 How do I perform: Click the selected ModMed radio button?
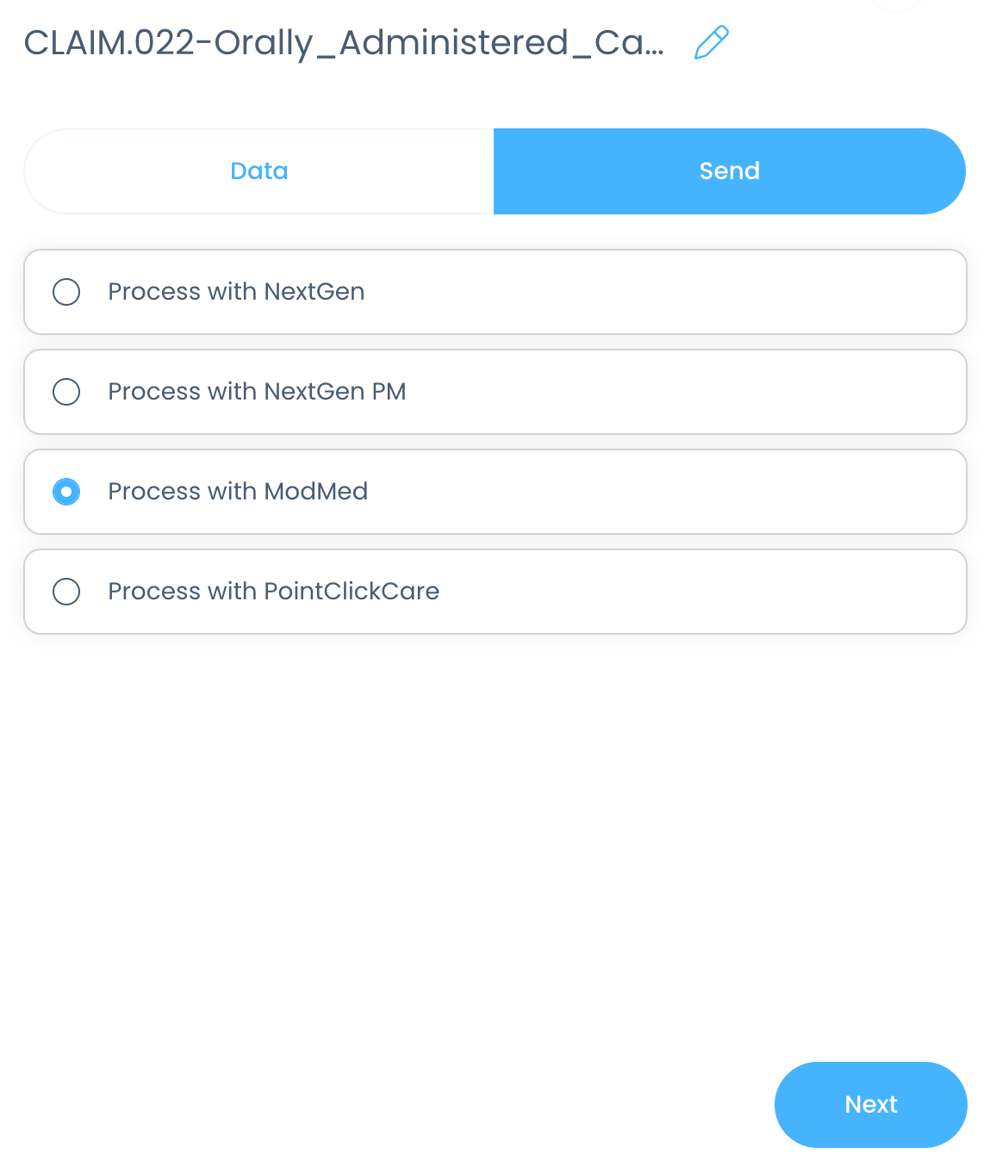(66, 492)
